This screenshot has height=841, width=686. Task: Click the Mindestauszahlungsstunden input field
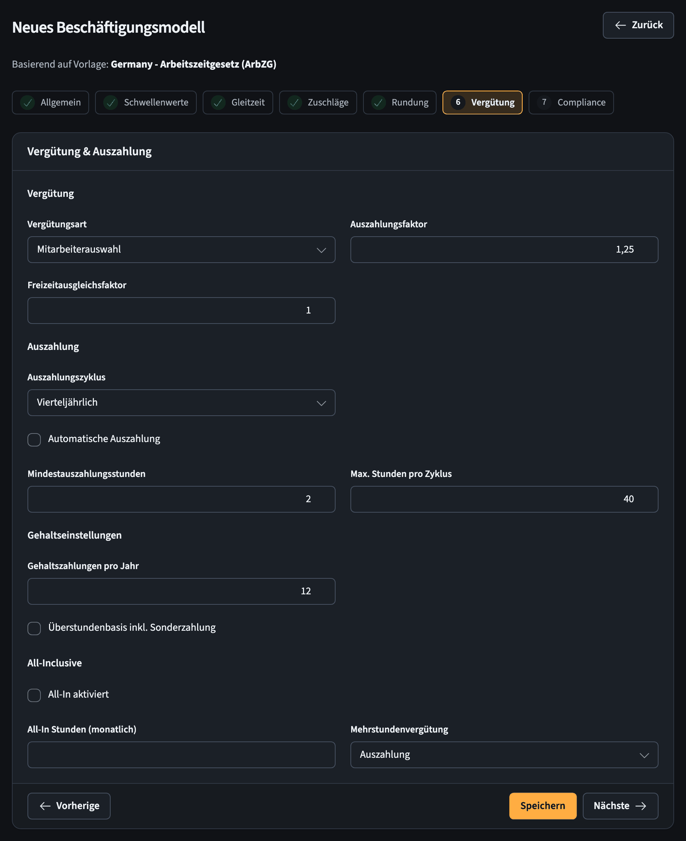tap(181, 499)
